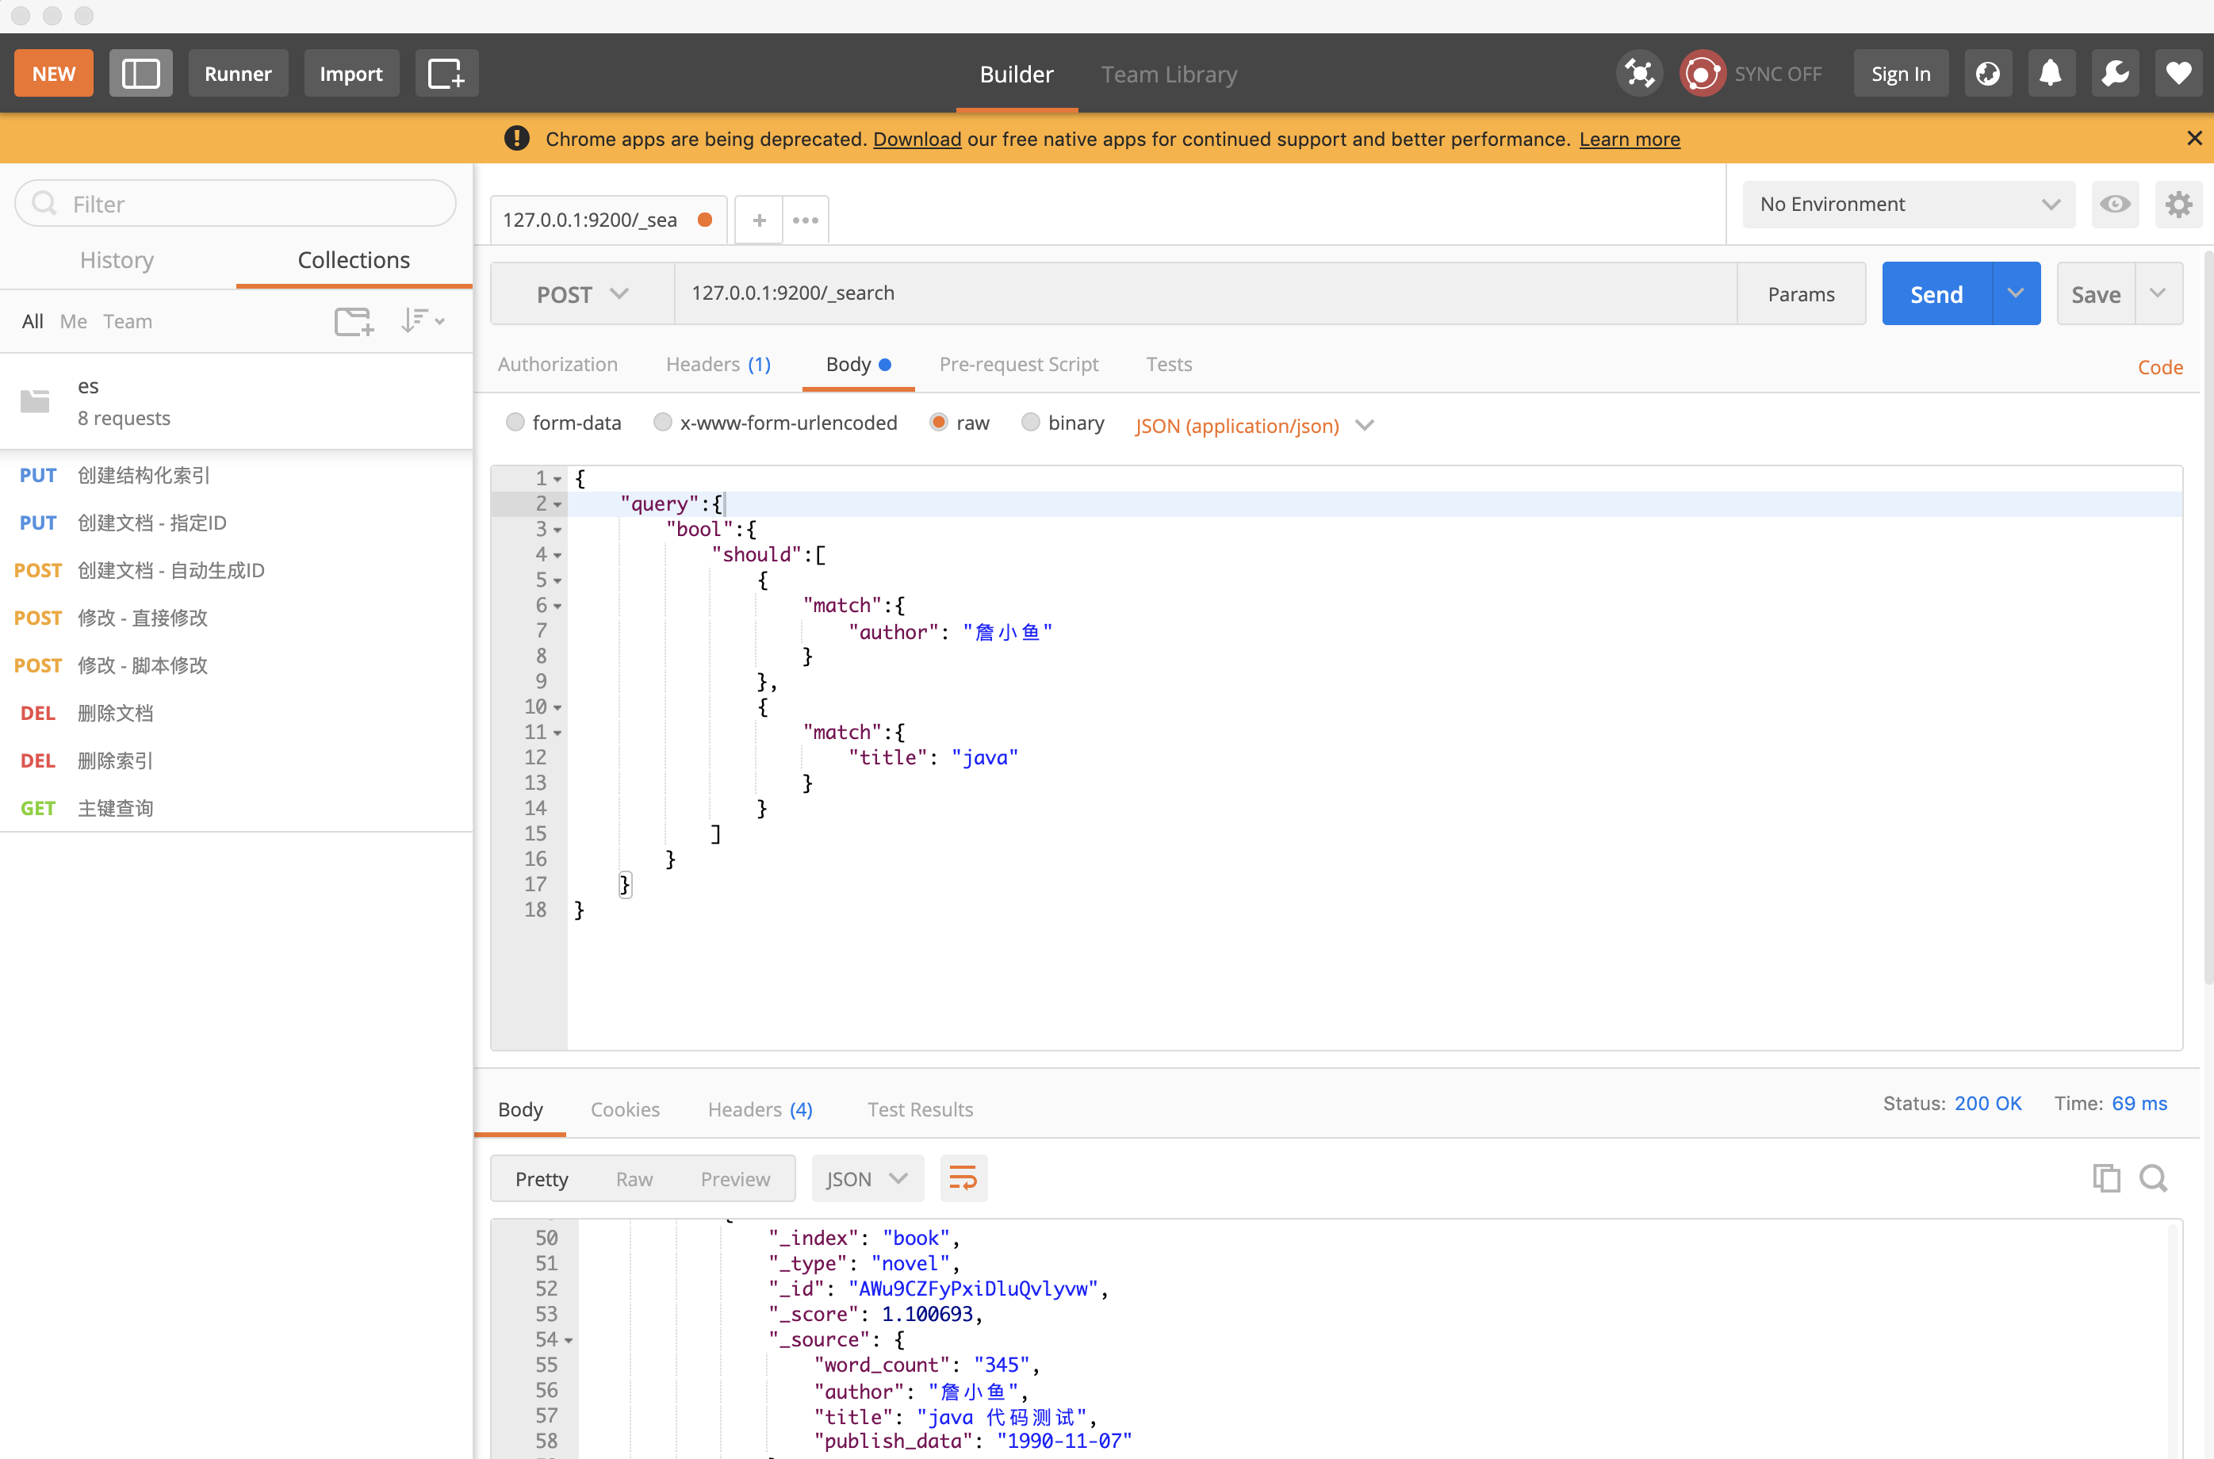2214x1459 pixels.
Task: Open the POST method dropdown
Action: point(582,294)
